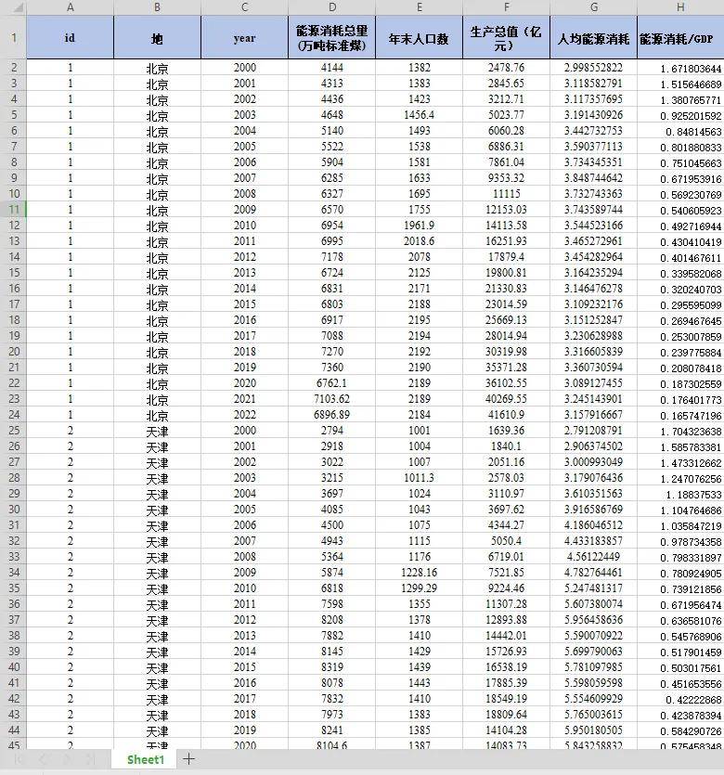Select cell with value 2.998552822
Image resolution: width=724 pixels, height=775 pixels.
593,67
